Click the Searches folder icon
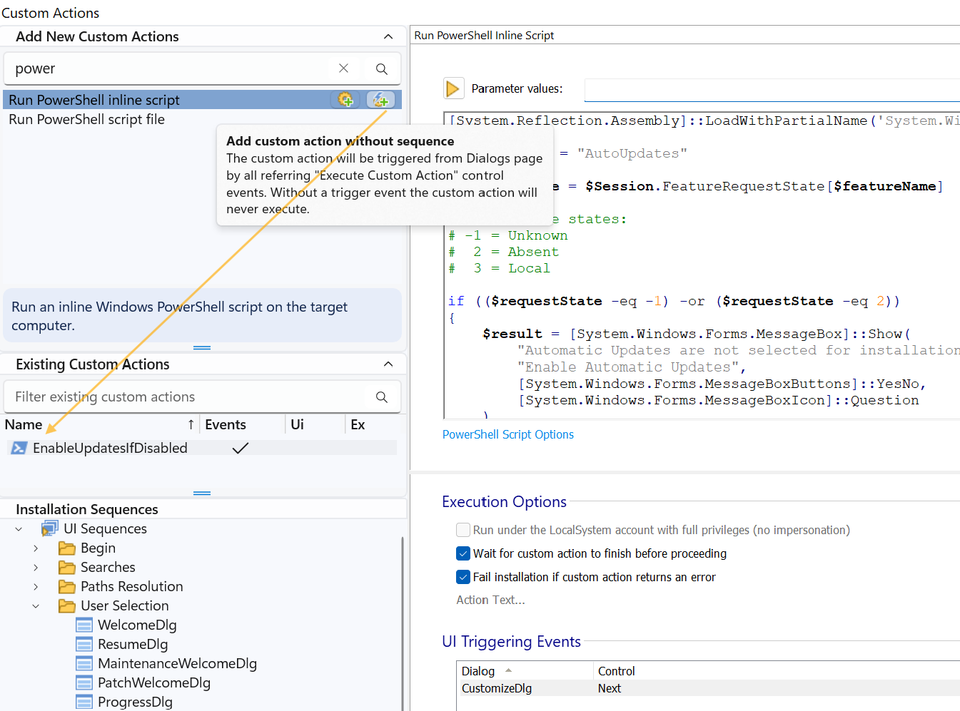The width and height of the screenshot is (960, 711). (67, 567)
